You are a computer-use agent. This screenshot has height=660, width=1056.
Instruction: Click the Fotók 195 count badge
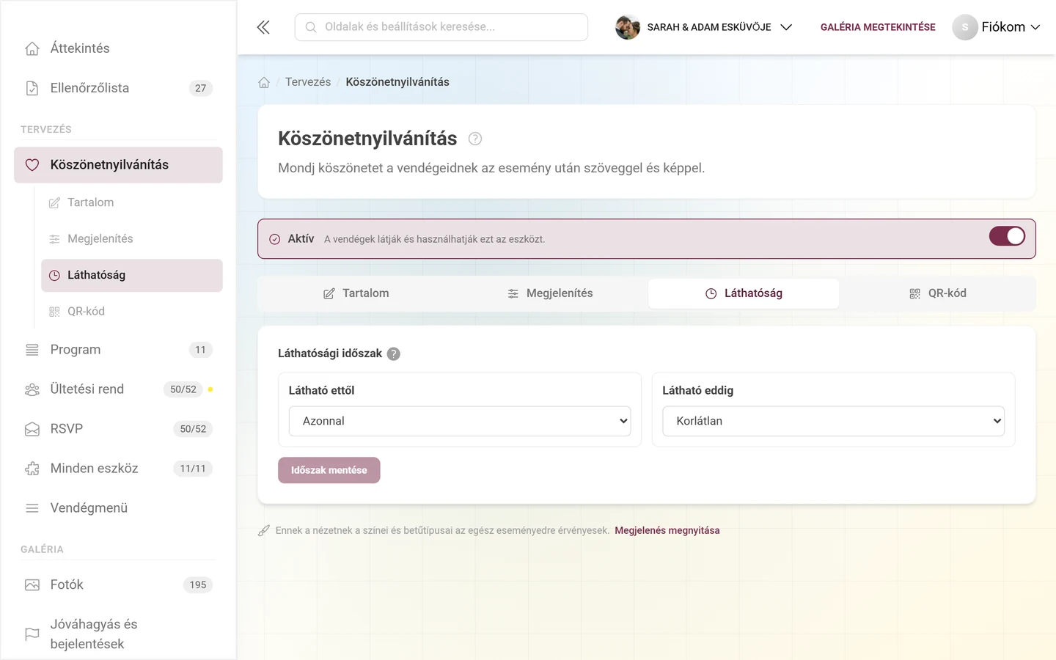click(x=198, y=584)
